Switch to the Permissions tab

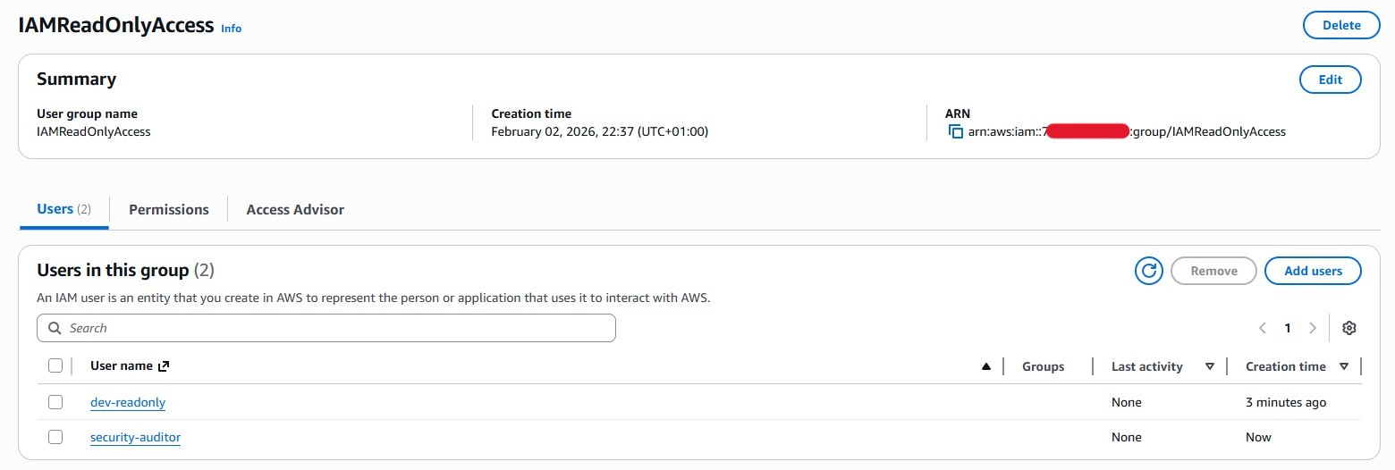coord(169,209)
